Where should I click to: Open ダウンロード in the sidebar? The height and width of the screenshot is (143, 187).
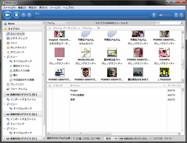(16, 52)
